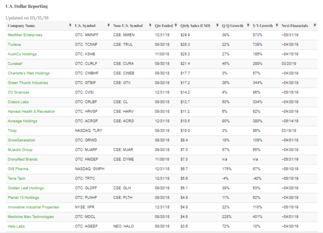This screenshot has width=323, height=233.
Task: Click the ~05/14/19 next financials date
Action: (x=290, y=121)
